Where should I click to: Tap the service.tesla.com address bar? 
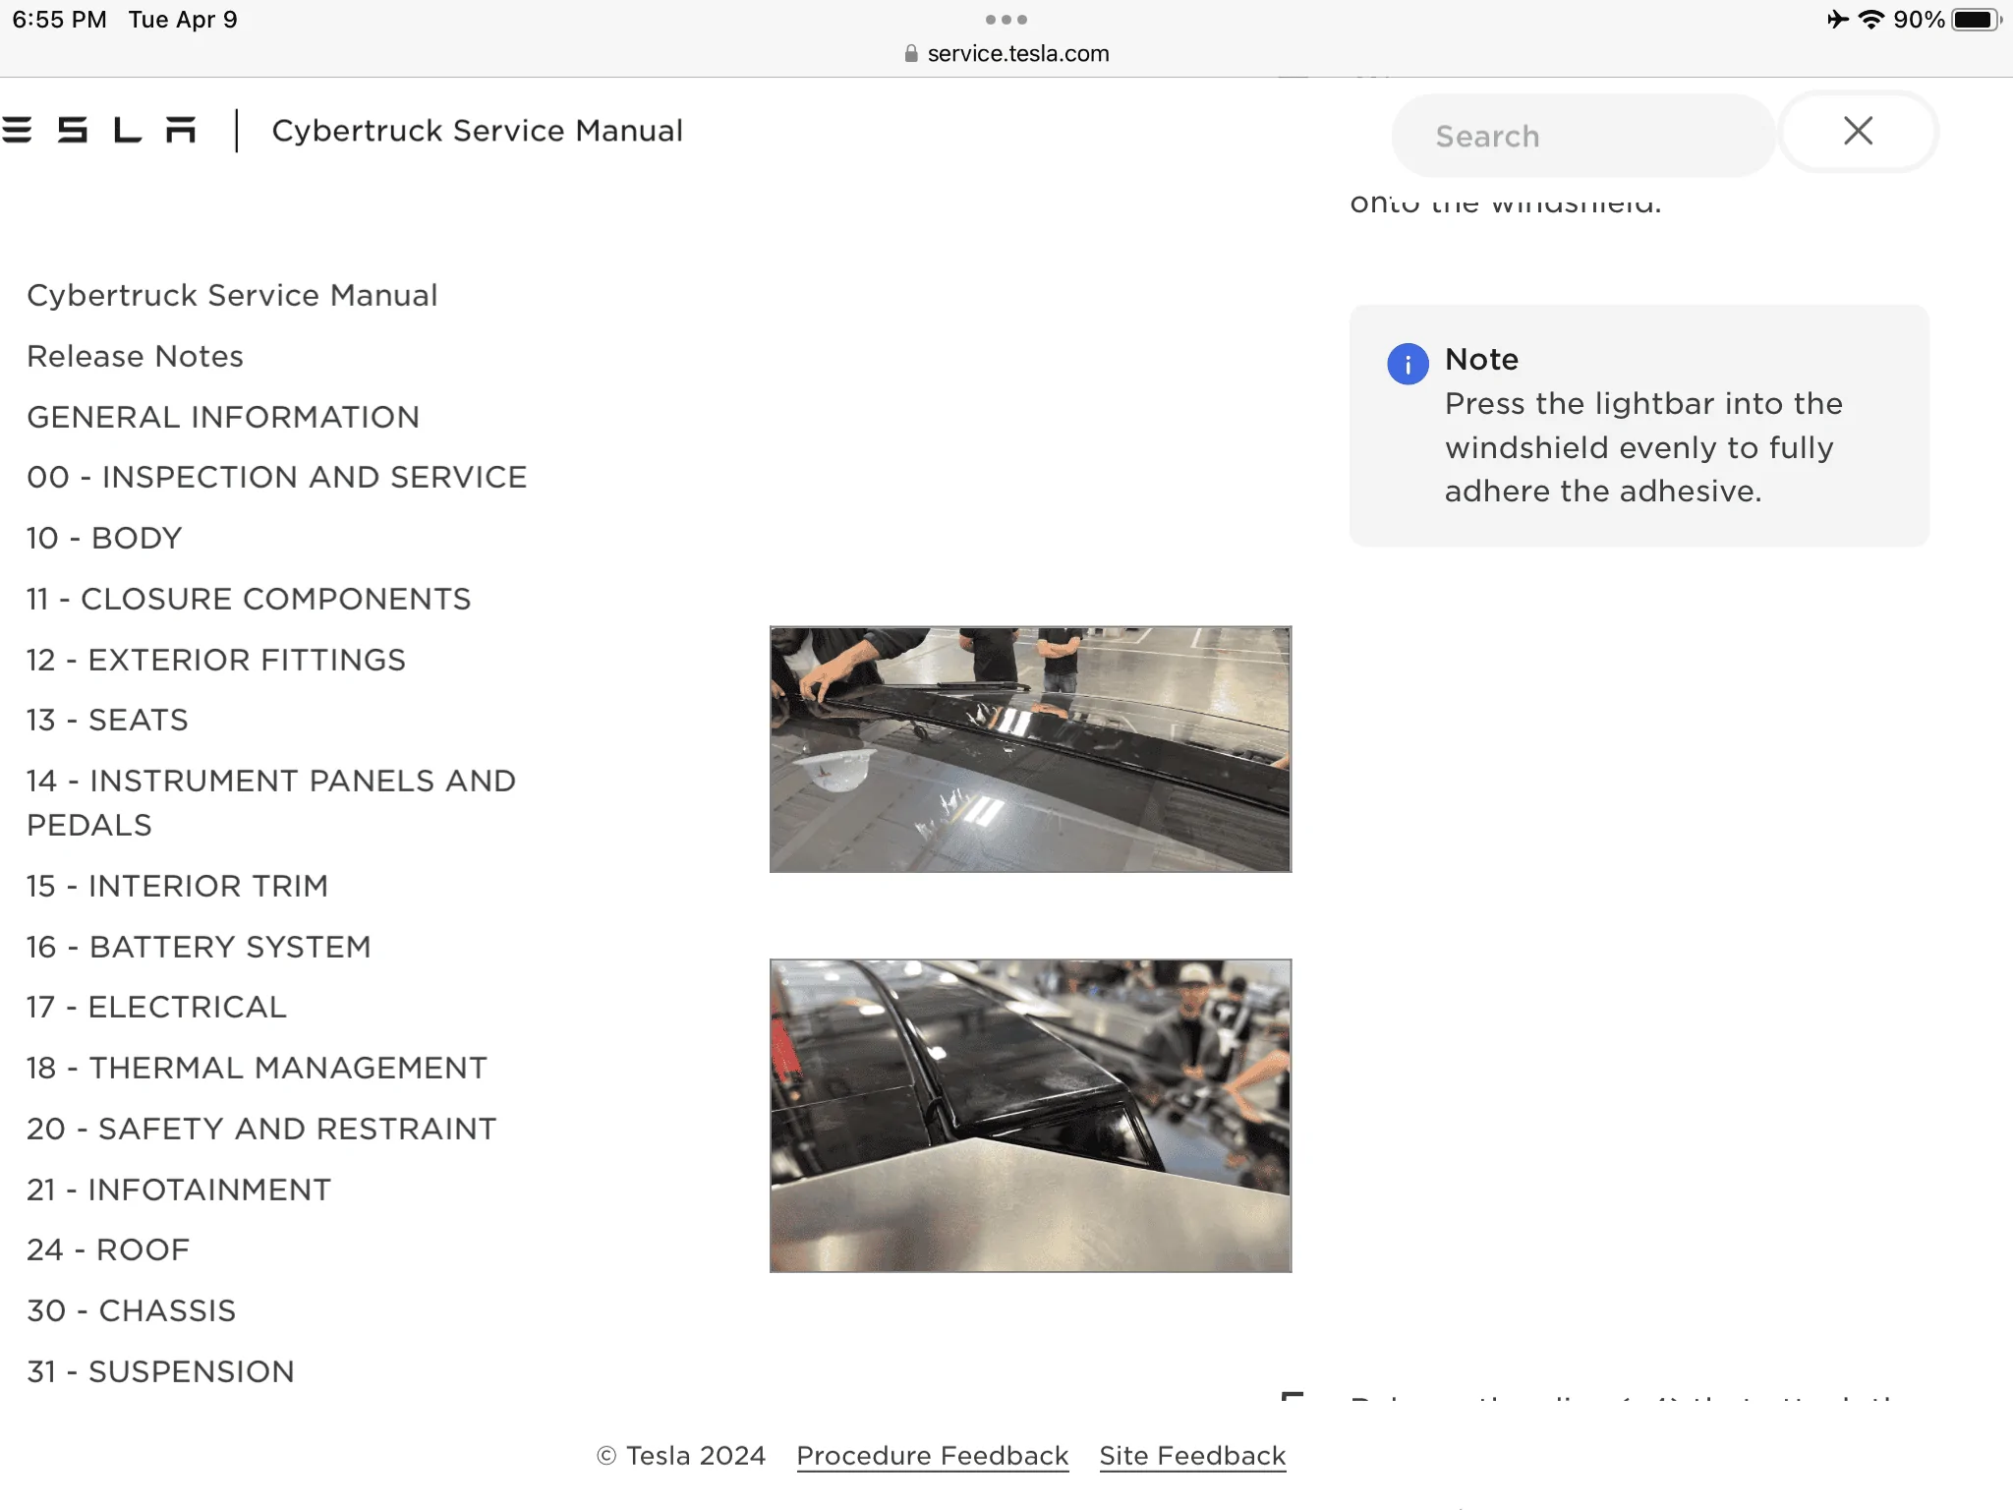tap(1006, 53)
